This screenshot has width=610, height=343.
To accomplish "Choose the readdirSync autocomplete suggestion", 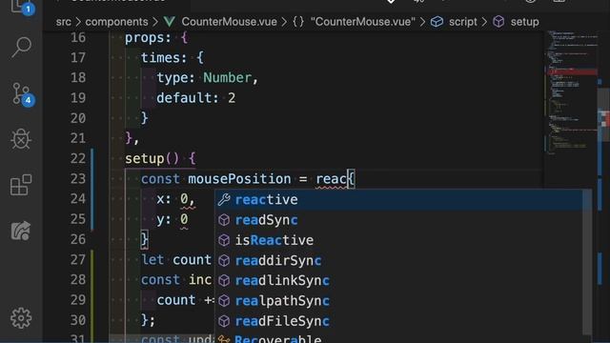I will pyautogui.click(x=399, y=260).
